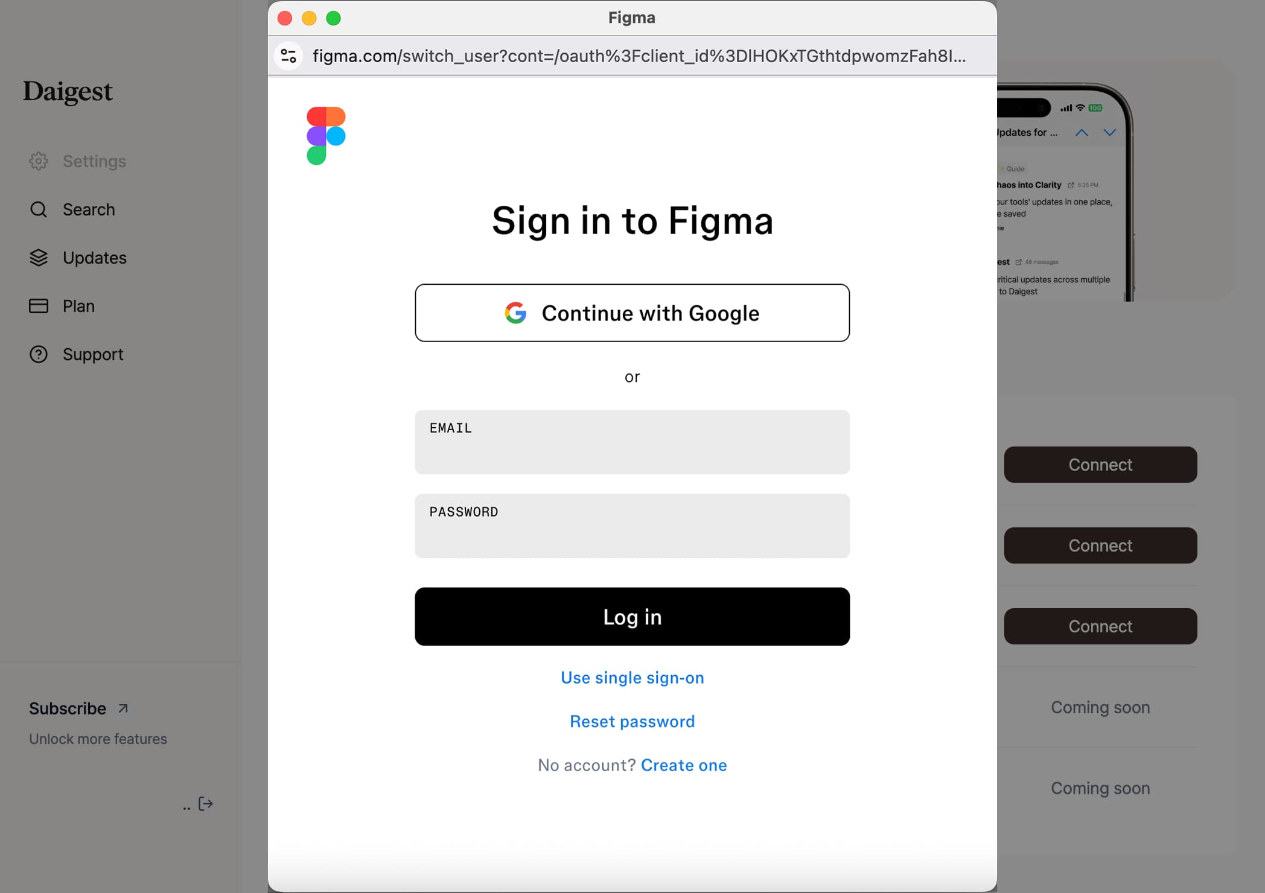Screen dimensions: 1265x893
Task: Click the Updates layers icon
Action: (39, 258)
